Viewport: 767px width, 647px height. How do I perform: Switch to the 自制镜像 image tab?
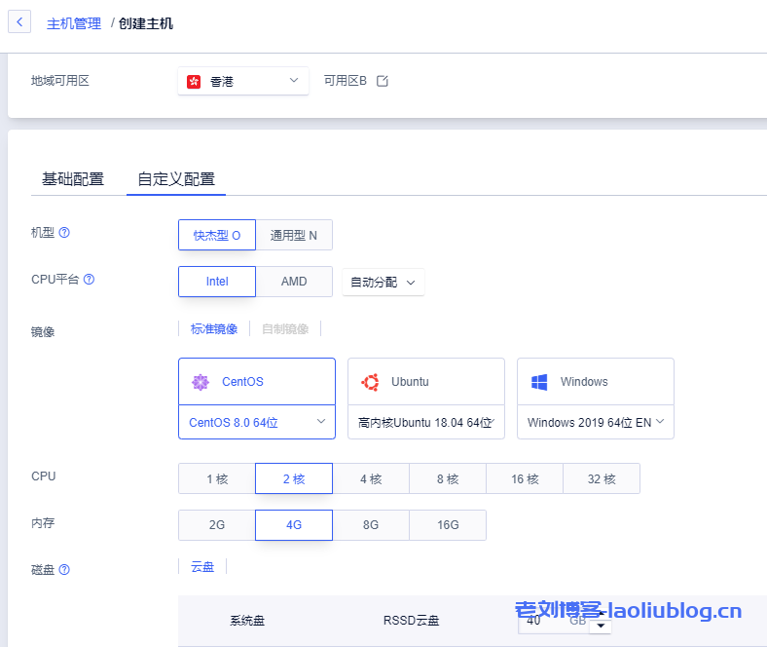click(x=285, y=329)
